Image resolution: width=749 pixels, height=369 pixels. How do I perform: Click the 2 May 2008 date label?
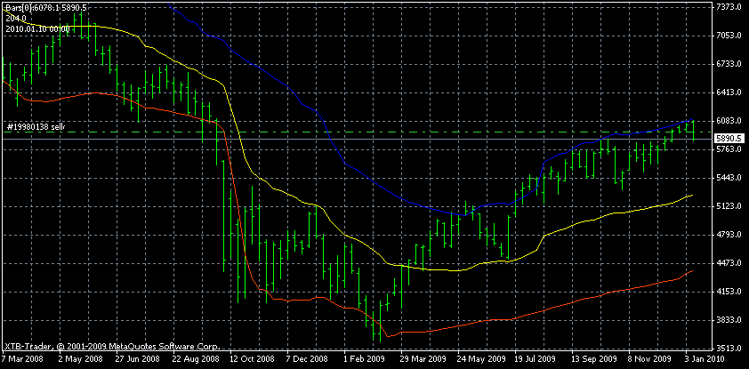coord(79,358)
